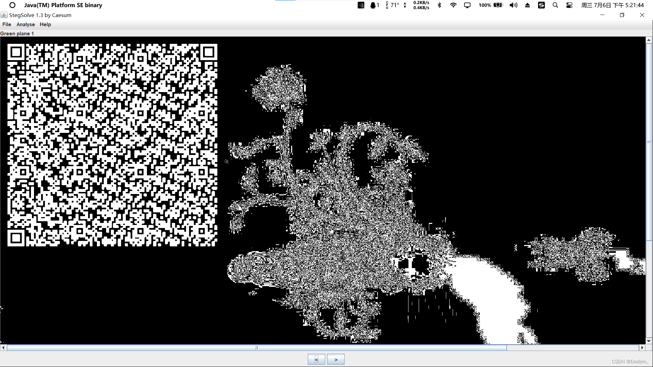
Task: Click the horizontal scrollbar thumb
Action: point(257,348)
